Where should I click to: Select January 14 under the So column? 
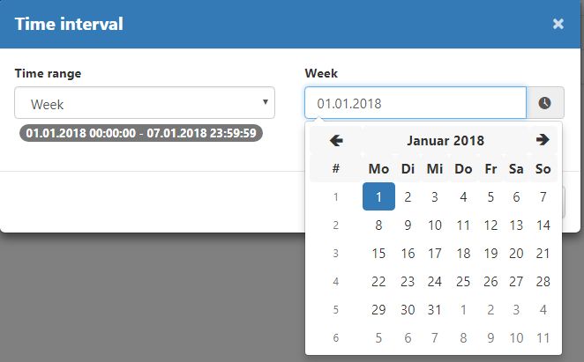coord(543,225)
